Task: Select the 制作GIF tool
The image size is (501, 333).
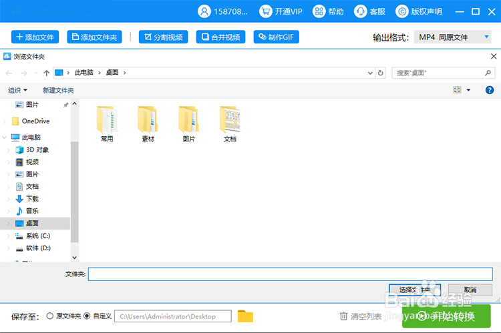Action: (276, 37)
